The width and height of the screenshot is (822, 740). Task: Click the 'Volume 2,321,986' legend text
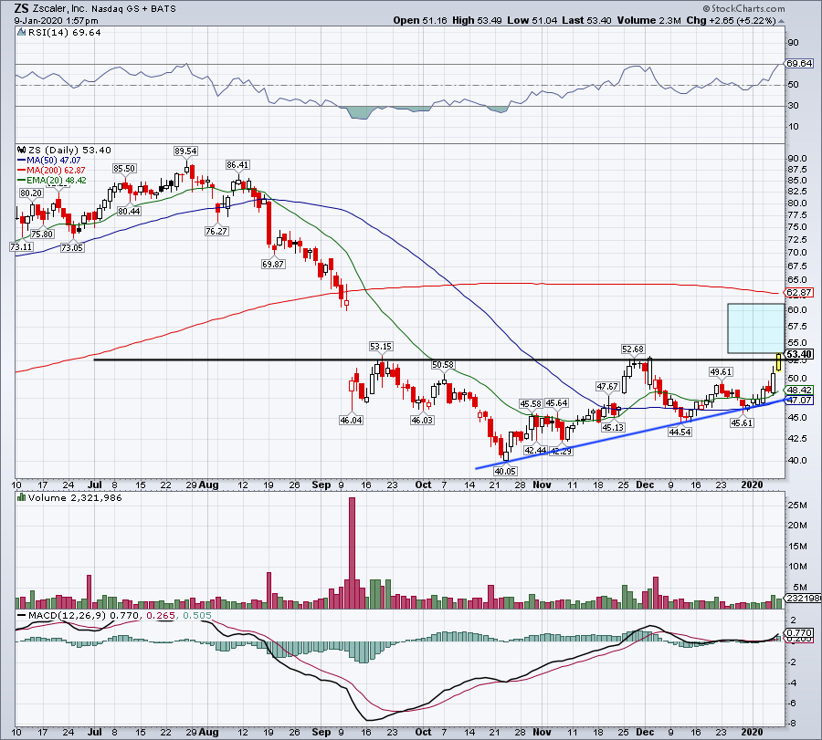(75, 497)
